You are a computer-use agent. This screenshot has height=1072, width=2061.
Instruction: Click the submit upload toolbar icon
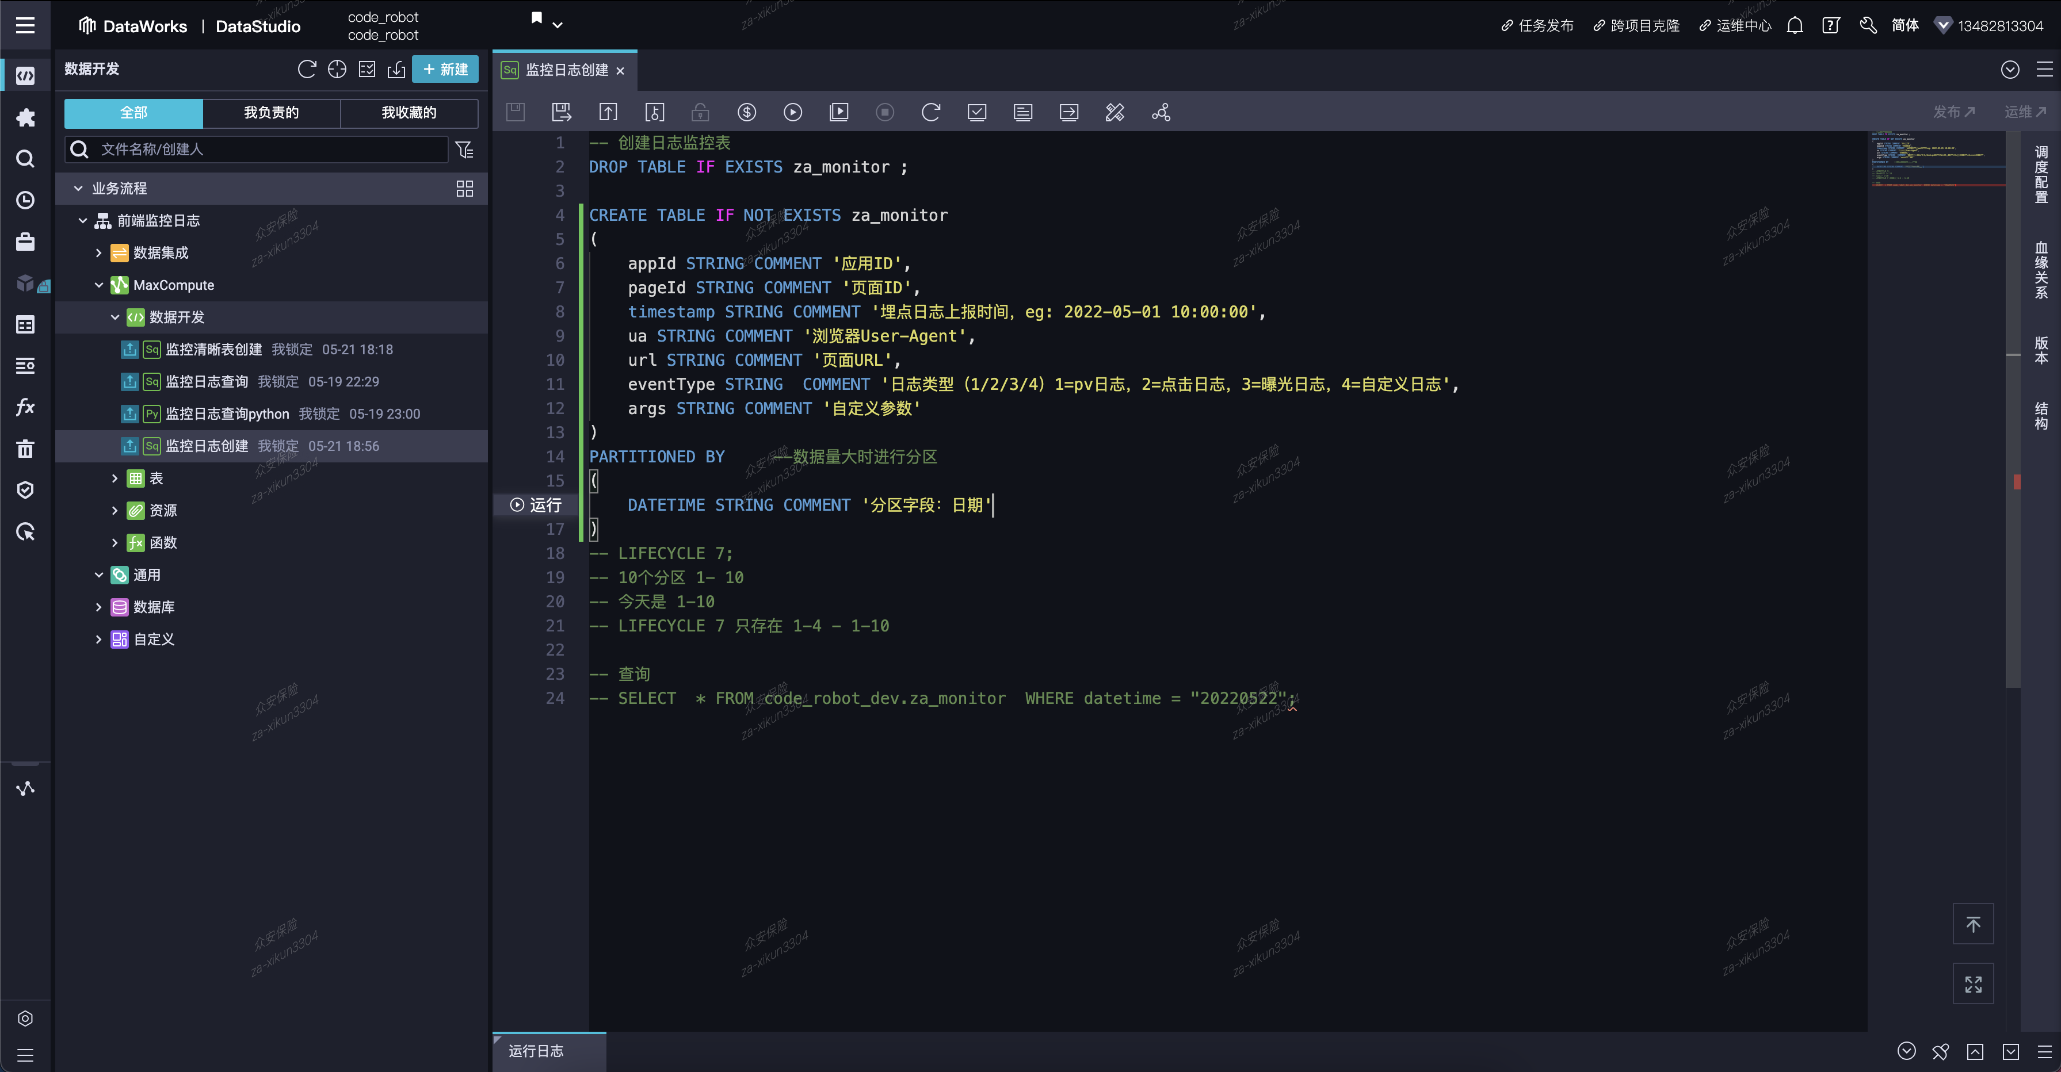(608, 112)
